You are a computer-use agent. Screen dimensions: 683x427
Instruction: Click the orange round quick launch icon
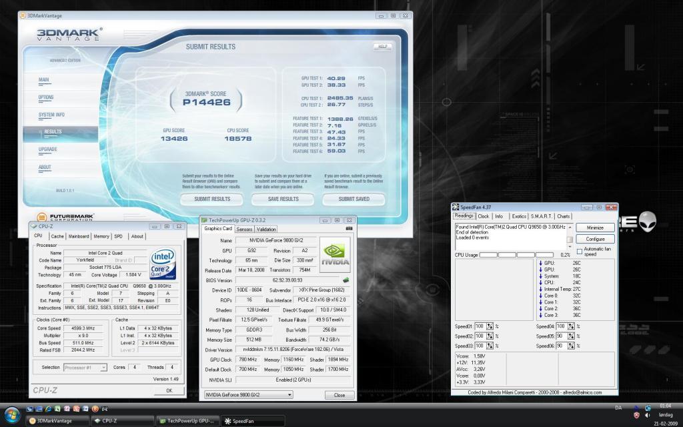tap(95, 409)
